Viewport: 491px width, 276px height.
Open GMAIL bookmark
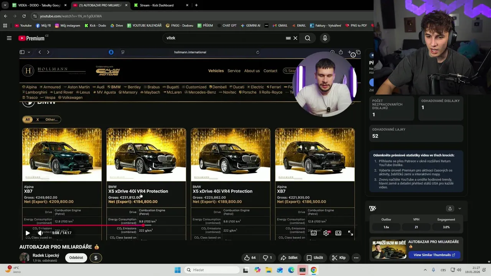tap(280, 26)
